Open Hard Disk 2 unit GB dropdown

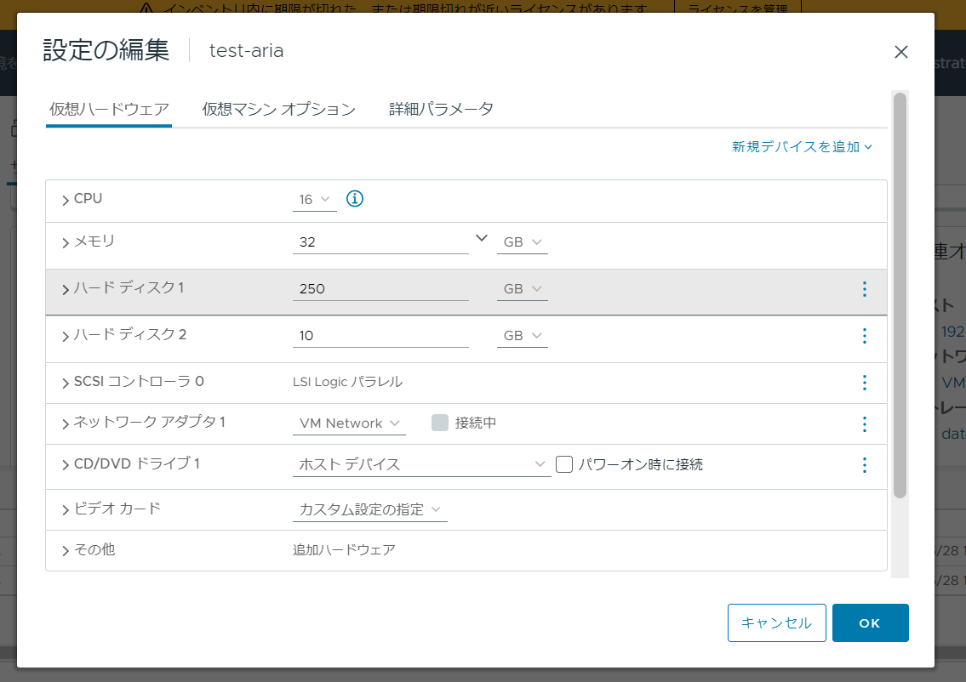[523, 336]
